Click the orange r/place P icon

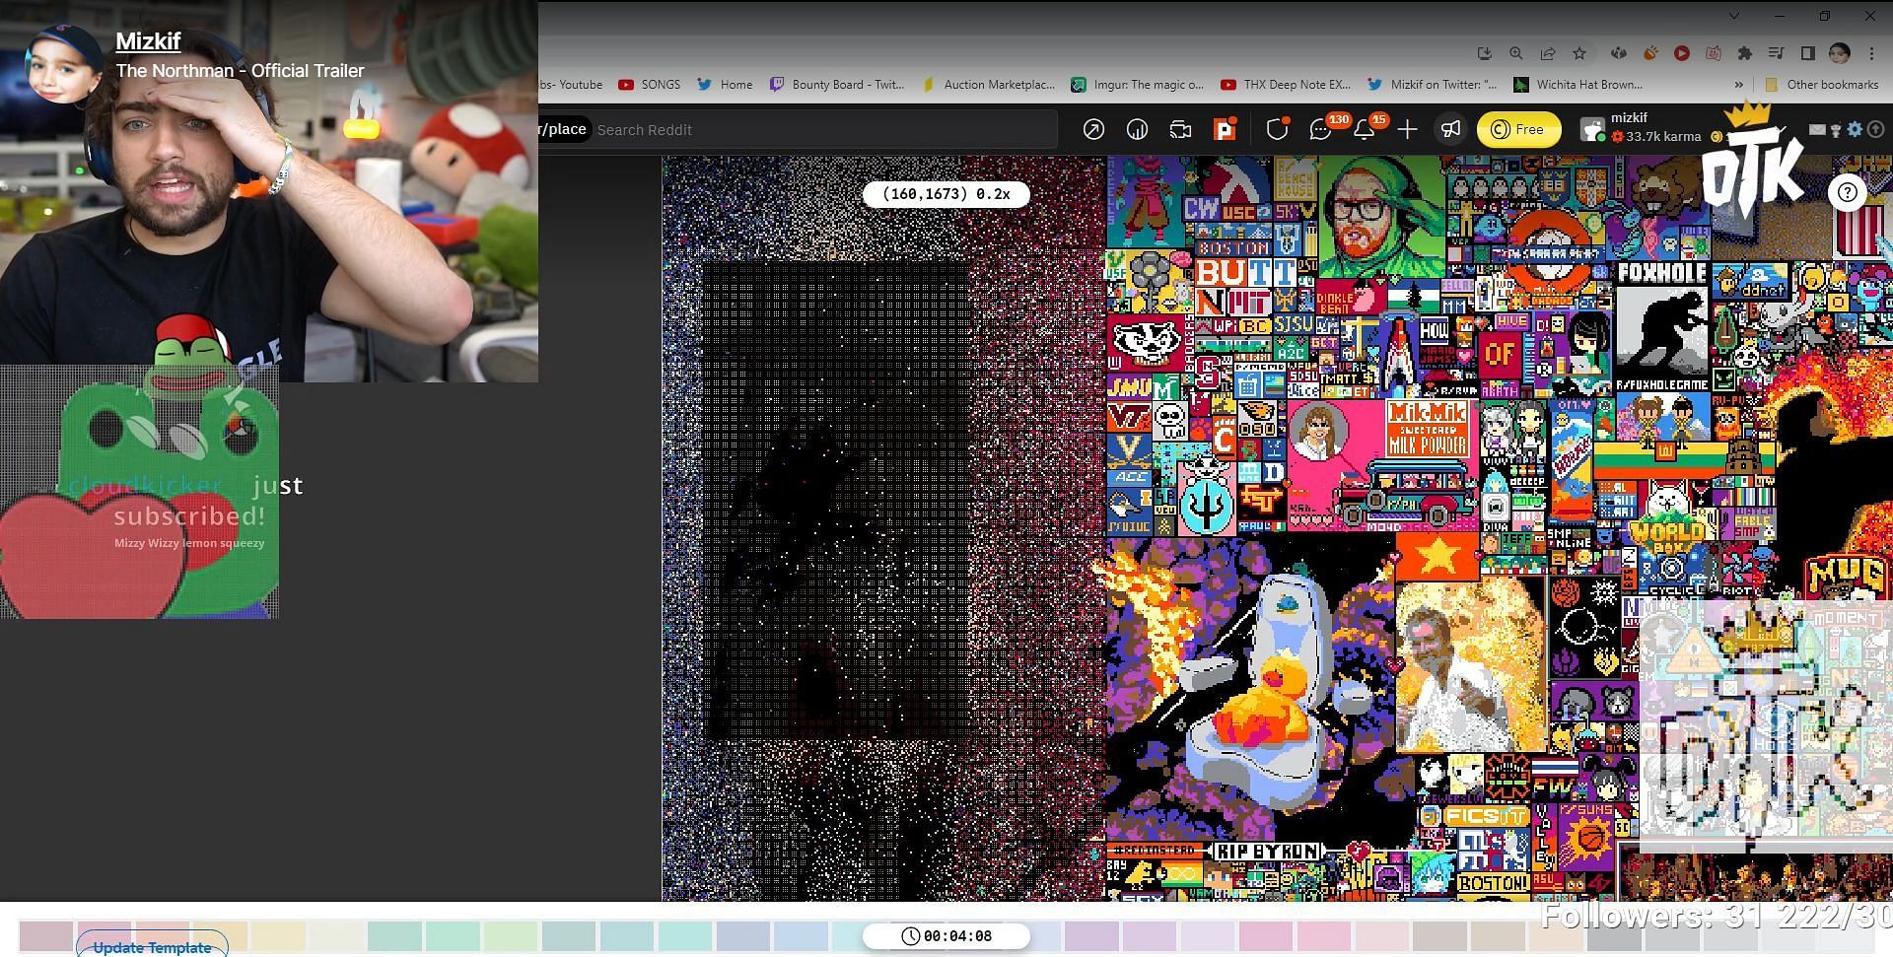pyautogui.click(x=1225, y=129)
